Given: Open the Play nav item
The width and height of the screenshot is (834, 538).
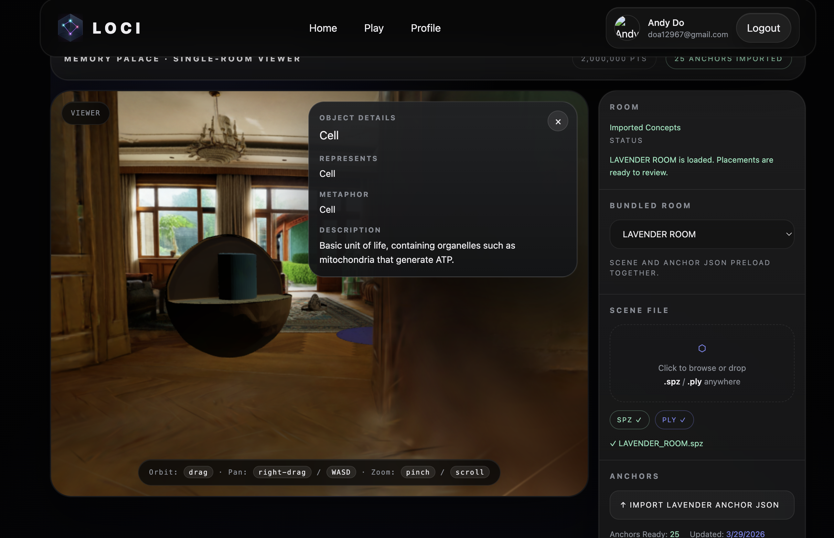Looking at the screenshot, I should coord(374,28).
